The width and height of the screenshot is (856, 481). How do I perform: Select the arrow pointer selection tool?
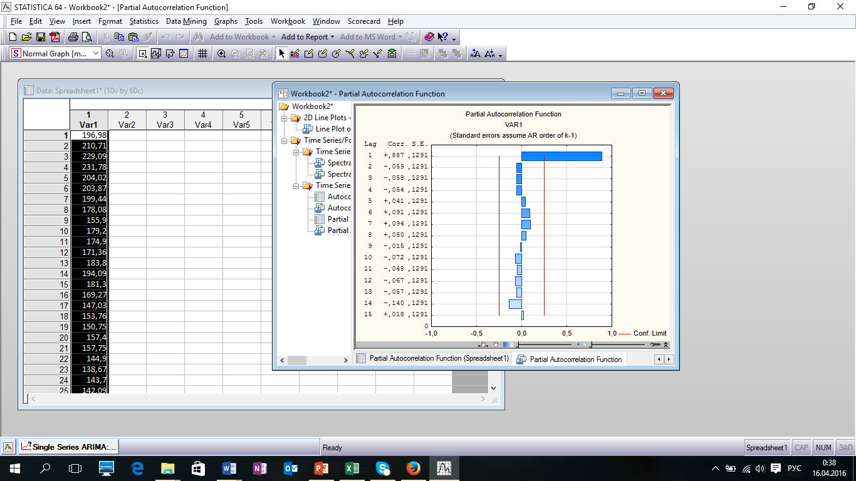pos(281,54)
